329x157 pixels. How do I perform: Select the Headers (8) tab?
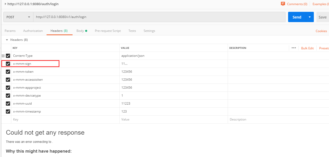click(59, 31)
